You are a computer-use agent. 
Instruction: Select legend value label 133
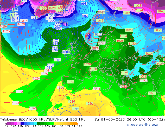pos(47,126)
